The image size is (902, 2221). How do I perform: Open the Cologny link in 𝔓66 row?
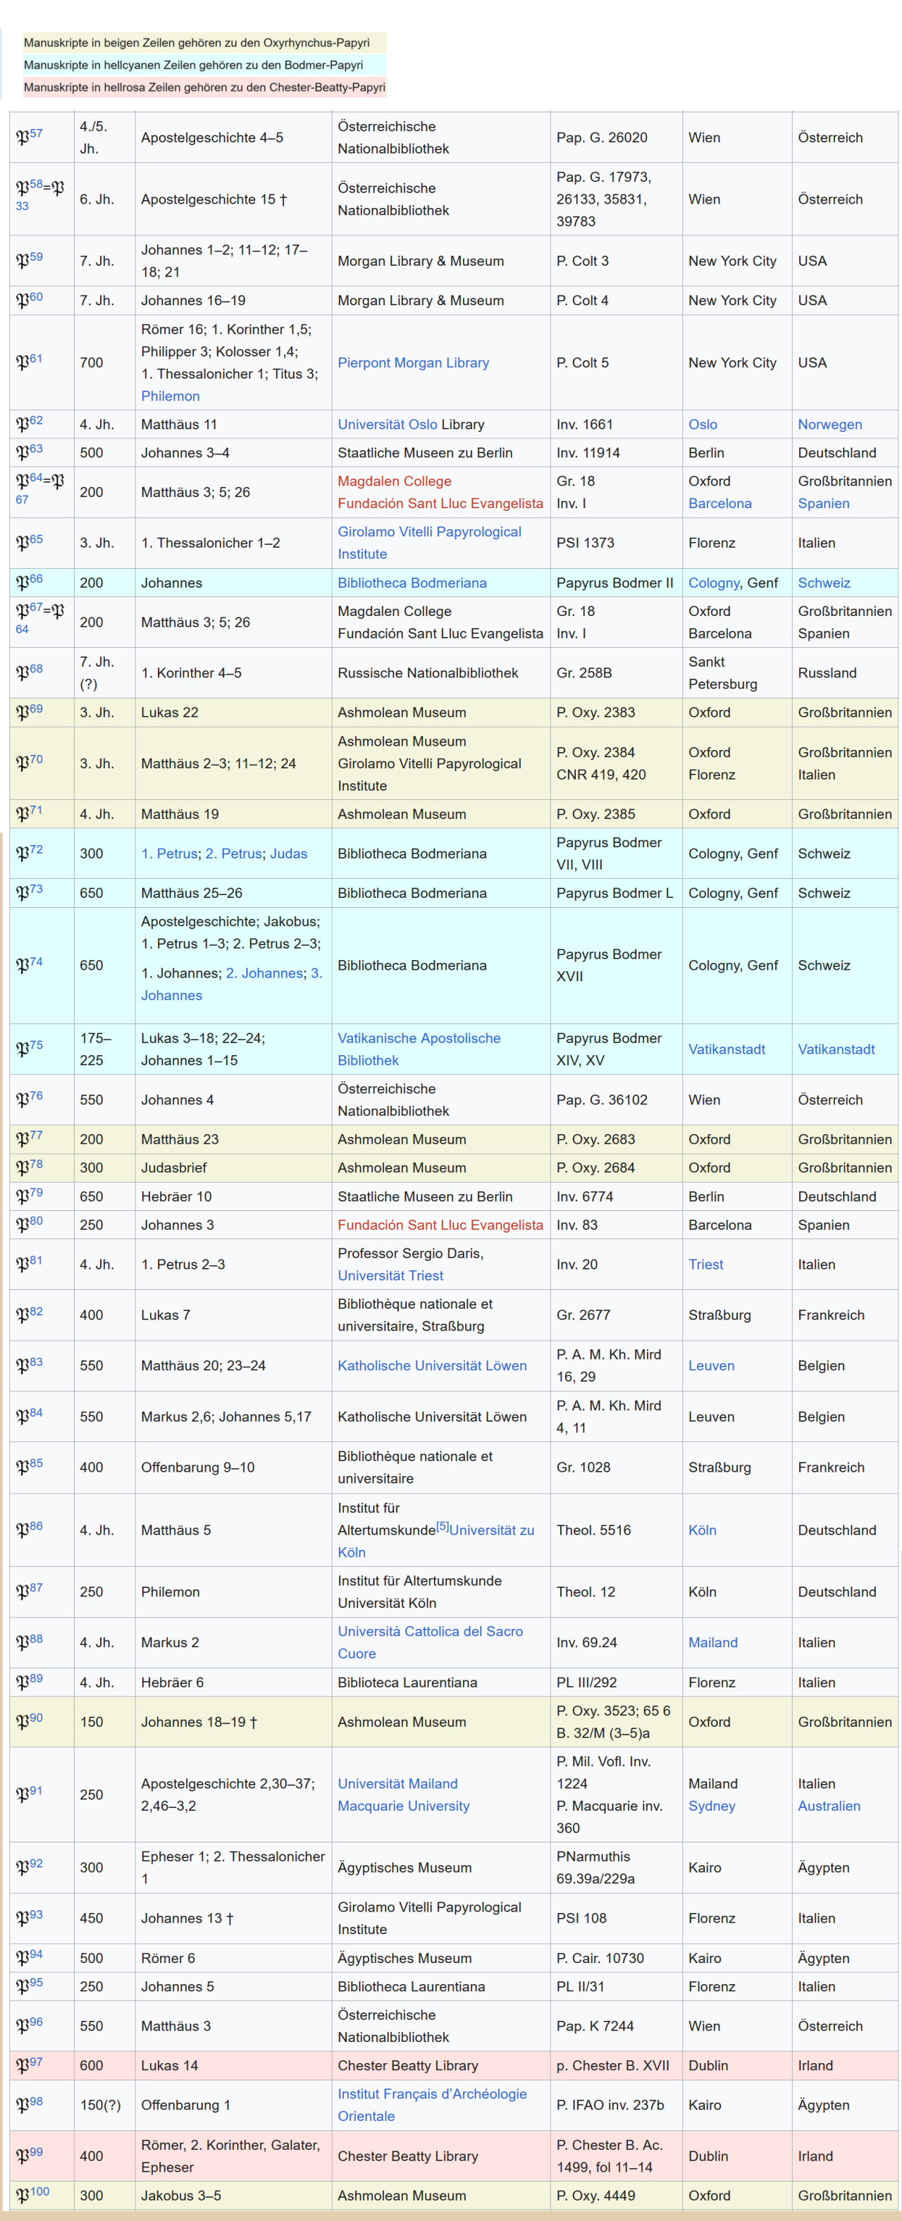714,583
